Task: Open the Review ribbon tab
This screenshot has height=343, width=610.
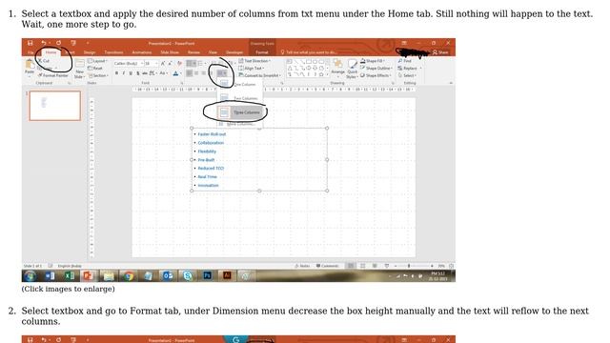Action: point(193,52)
